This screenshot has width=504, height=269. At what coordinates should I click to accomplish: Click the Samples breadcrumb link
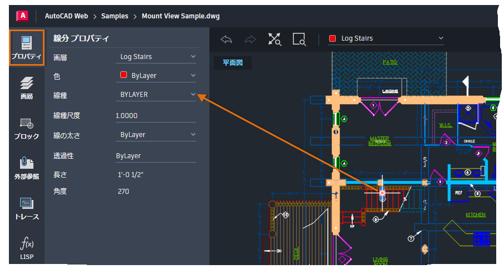115,16
